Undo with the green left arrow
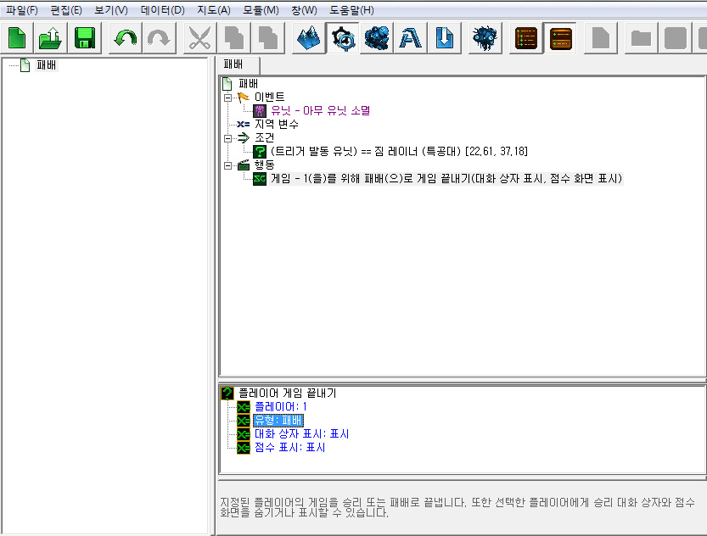 [125, 38]
